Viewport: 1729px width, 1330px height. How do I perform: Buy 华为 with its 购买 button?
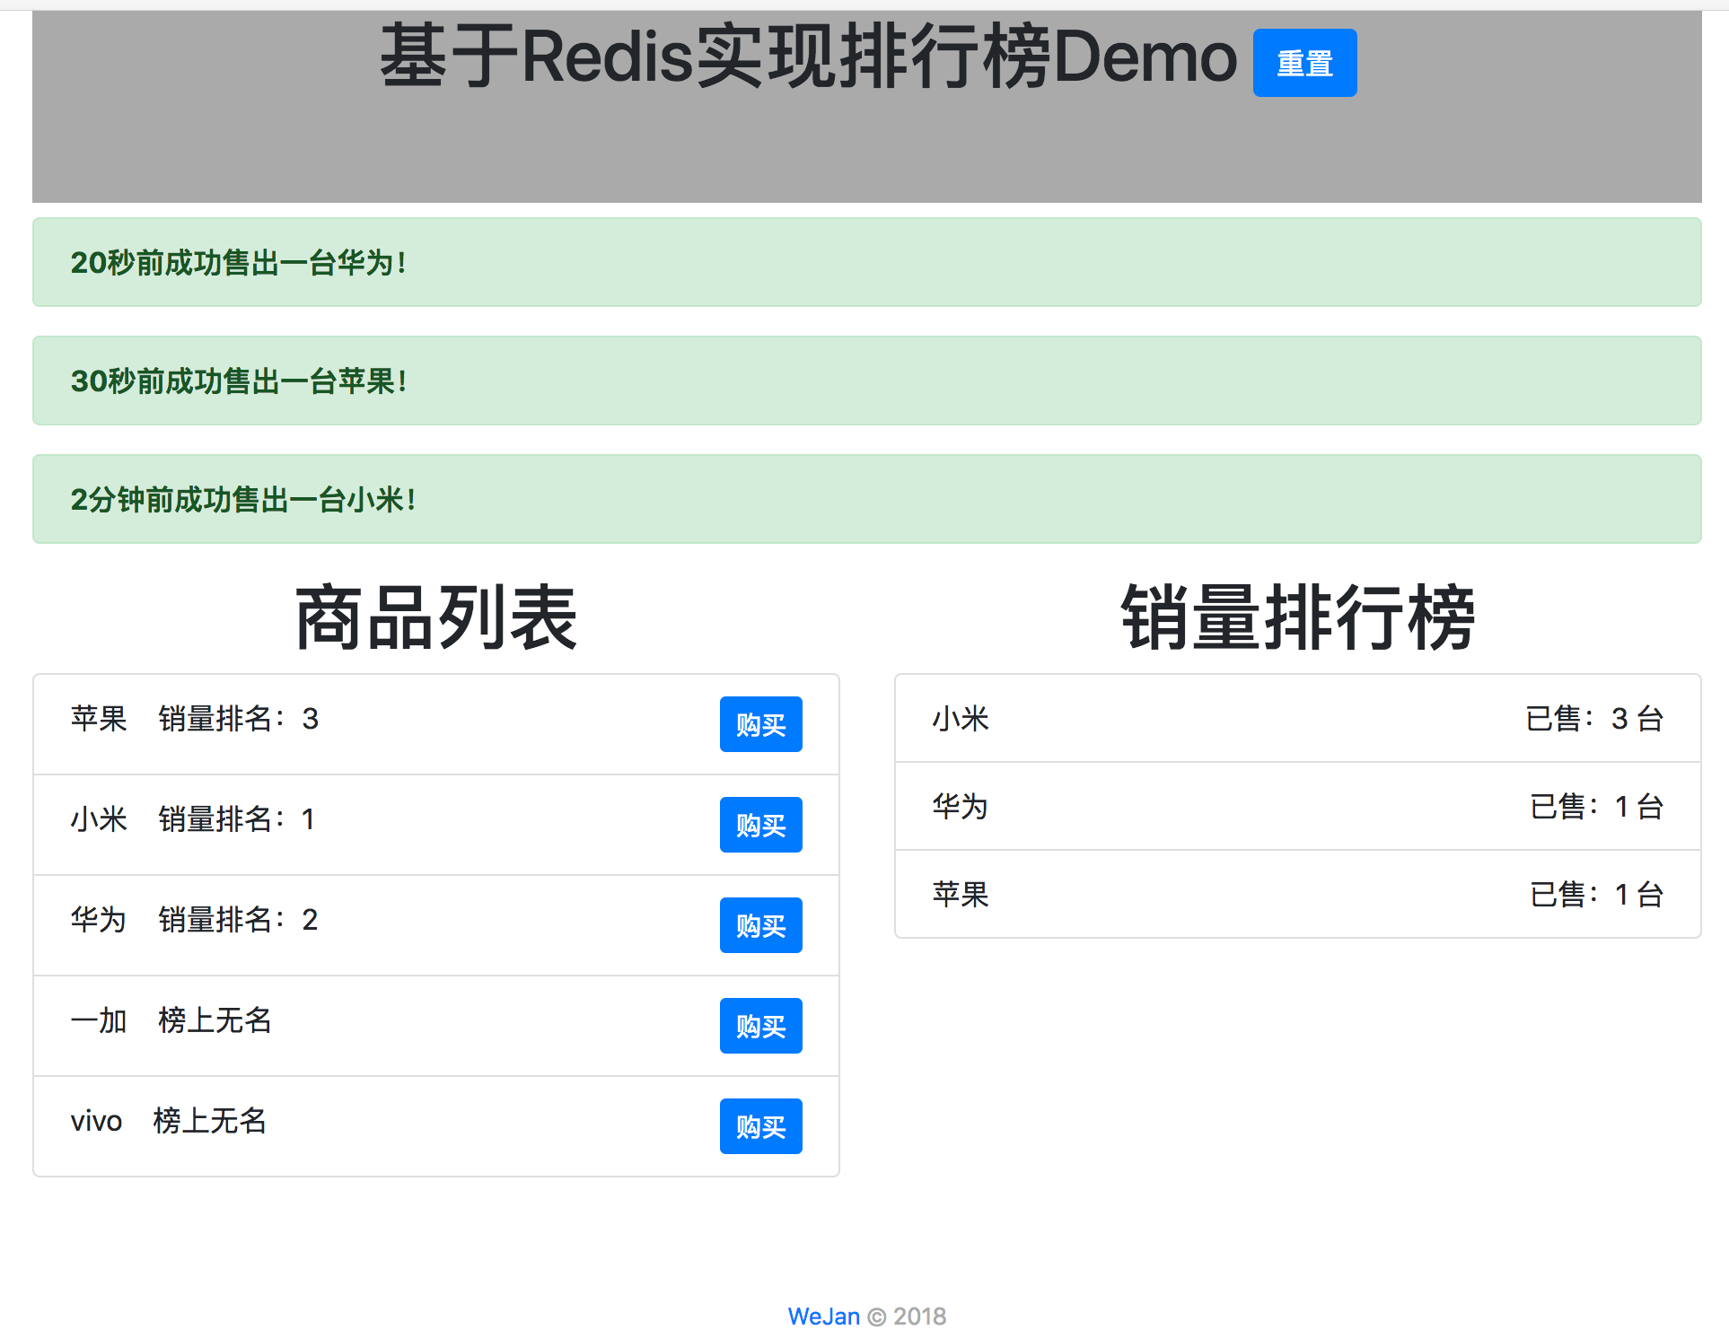(760, 925)
